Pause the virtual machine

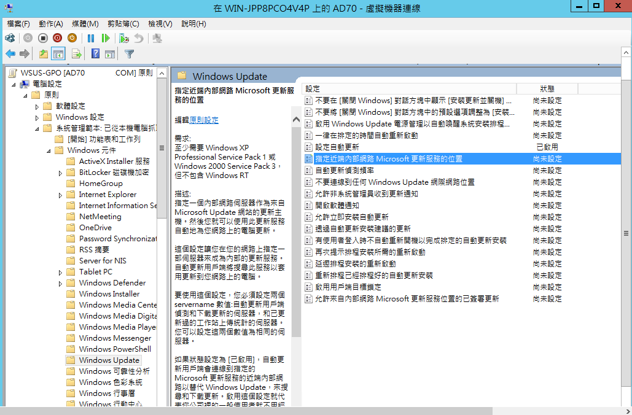point(91,38)
